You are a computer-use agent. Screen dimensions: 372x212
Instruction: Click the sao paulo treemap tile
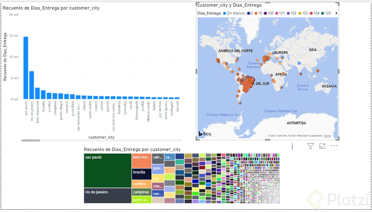[108, 171]
